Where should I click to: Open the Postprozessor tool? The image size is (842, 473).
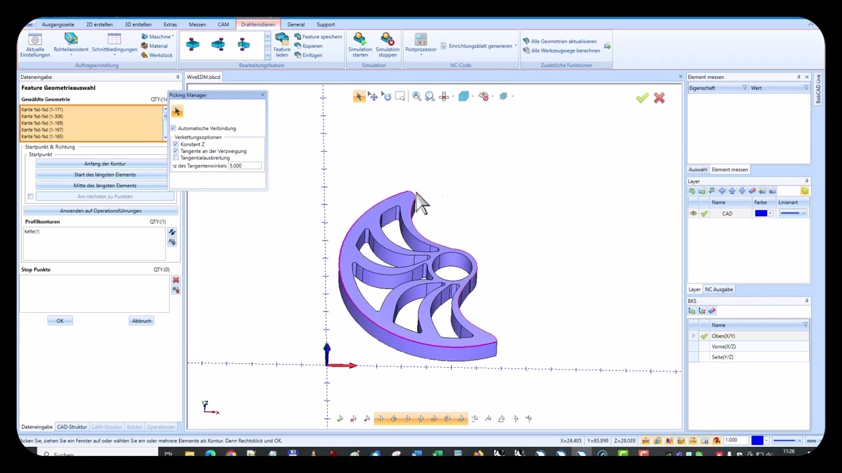(x=421, y=43)
